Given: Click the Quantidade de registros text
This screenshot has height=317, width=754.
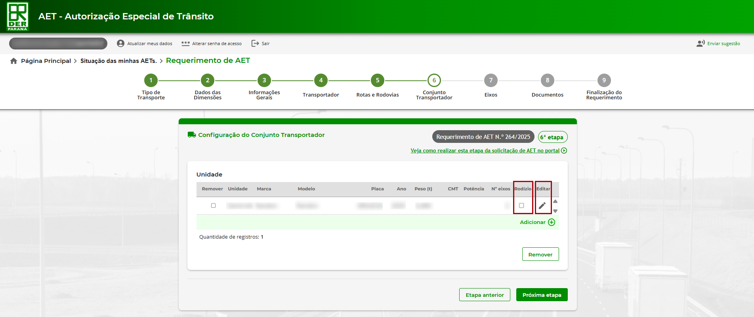Looking at the screenshot, I should (231, 237).
